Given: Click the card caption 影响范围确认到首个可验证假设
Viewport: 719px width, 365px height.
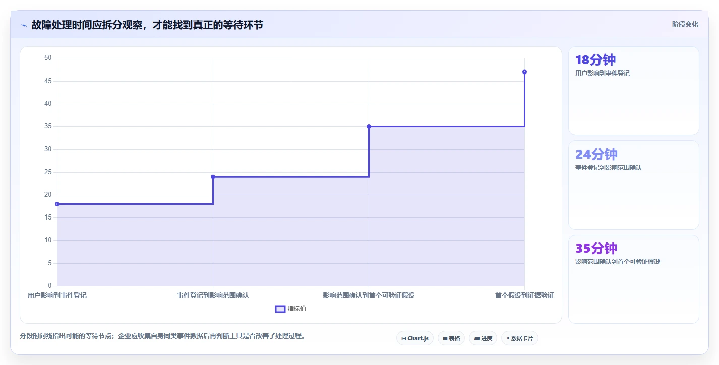Looking at the screenshot, I should click(x=618, y=262).
